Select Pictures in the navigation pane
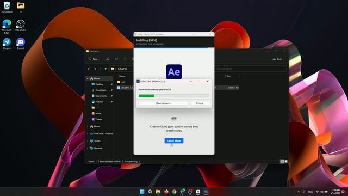 [99, 102]
